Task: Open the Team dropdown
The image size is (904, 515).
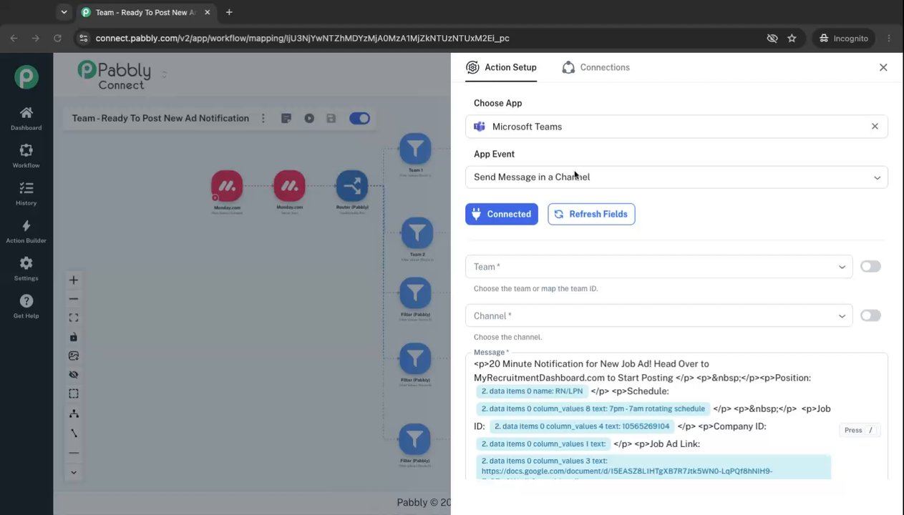Action: (x=658, y=267)
